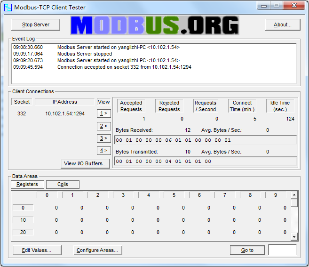The height and width of the screenshot is (267, 309).
Task: Click the Rejected Requests header
Action: 169,106
